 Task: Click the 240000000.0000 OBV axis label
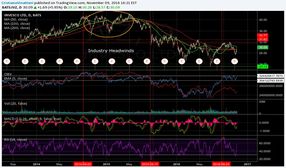(271, 95)
